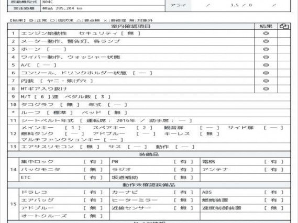
Task: Click the バックモニタ [無] value
Action: (x=93, y=170)
